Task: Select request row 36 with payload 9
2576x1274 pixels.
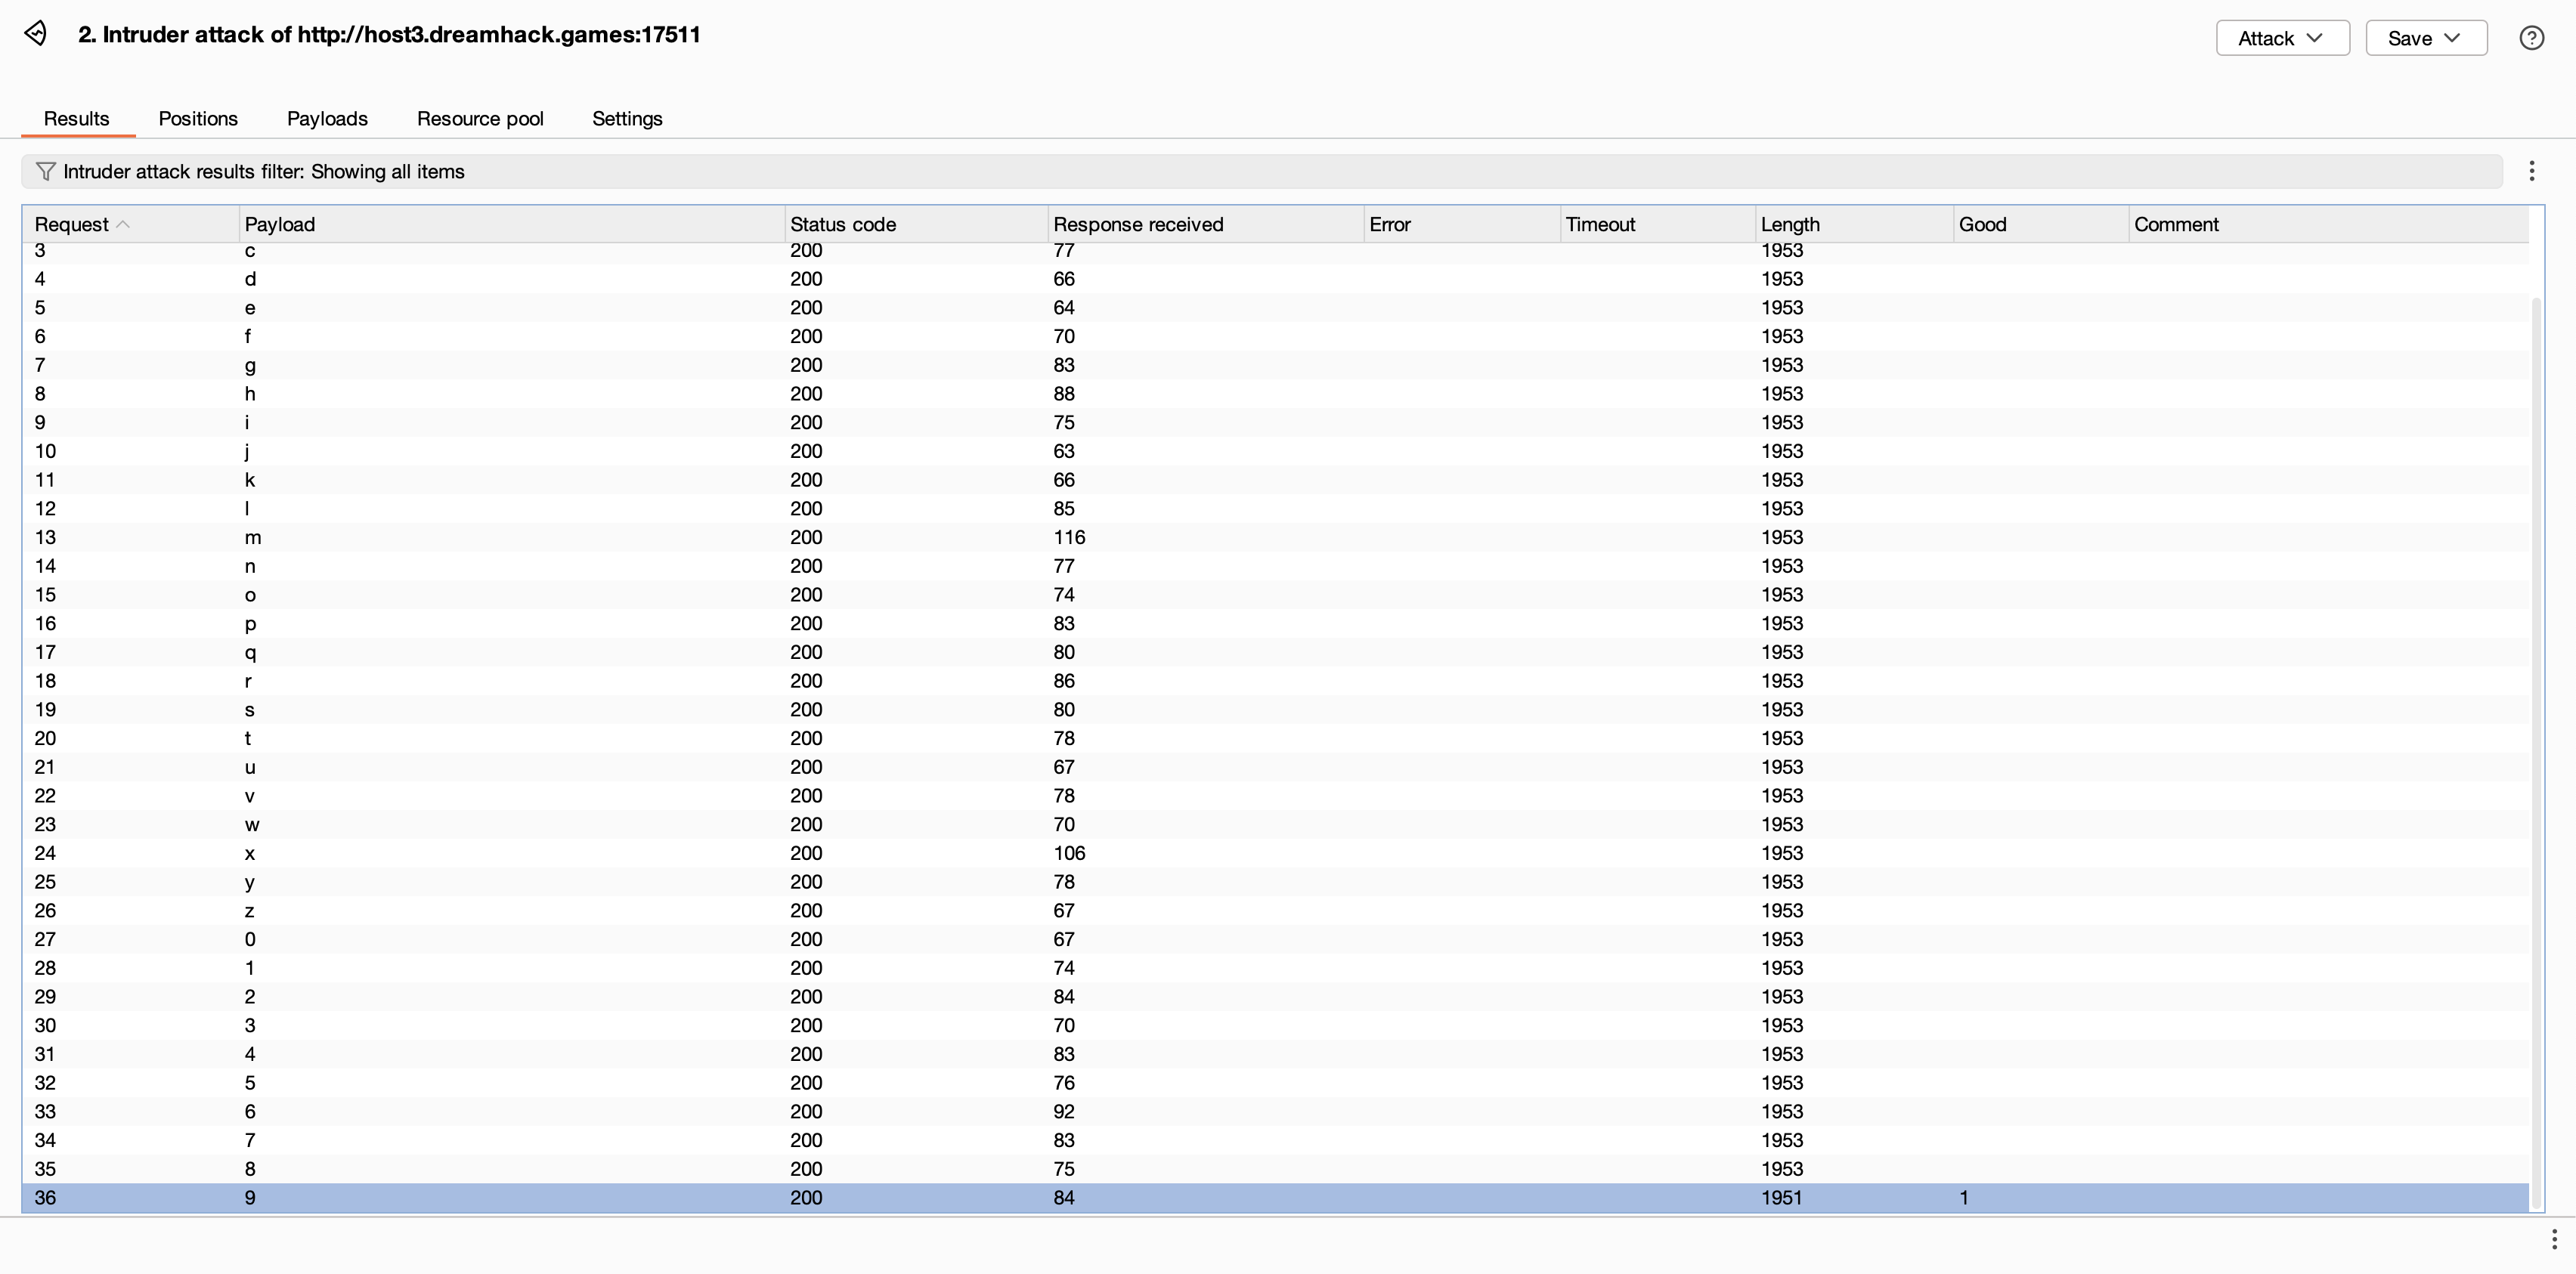Action: pyautogui.click(x=1276, y=1197)
